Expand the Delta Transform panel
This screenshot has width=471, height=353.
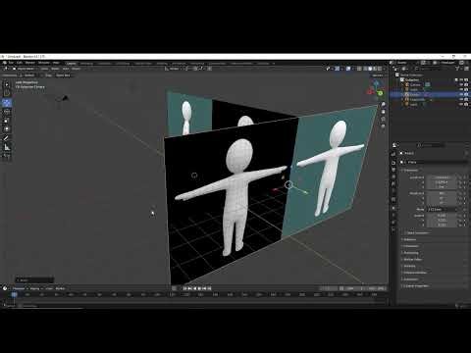coord(417,233)
